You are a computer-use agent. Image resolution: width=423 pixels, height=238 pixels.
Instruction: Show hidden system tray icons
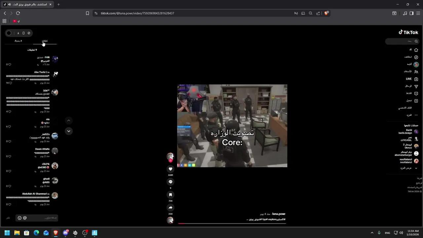pyautogui.click(x=372, y=233)
